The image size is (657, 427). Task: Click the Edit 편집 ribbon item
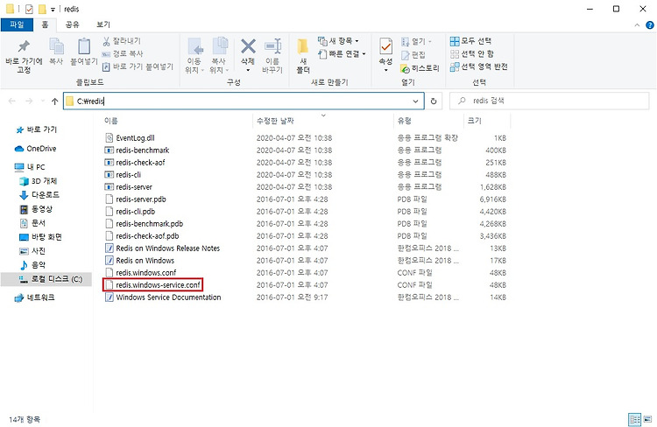pos(413,55)
